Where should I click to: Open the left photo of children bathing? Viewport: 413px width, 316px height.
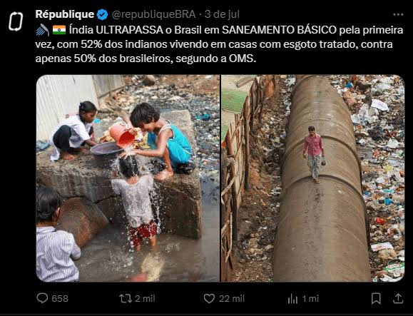(x=128, y=178)
